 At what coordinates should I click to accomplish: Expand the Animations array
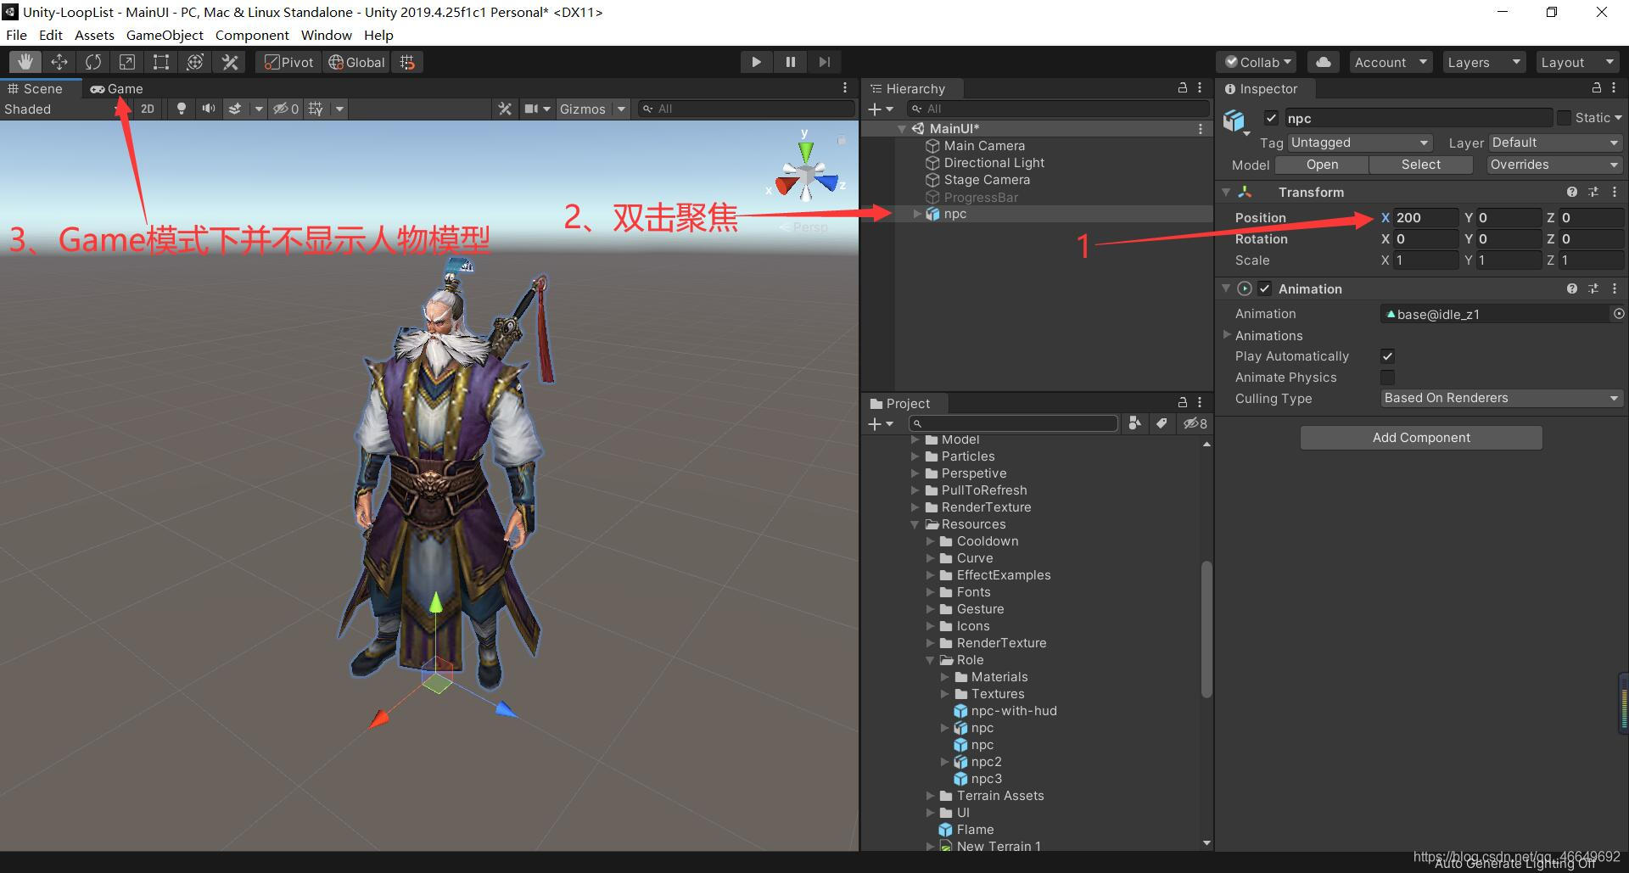[1227, 335]
